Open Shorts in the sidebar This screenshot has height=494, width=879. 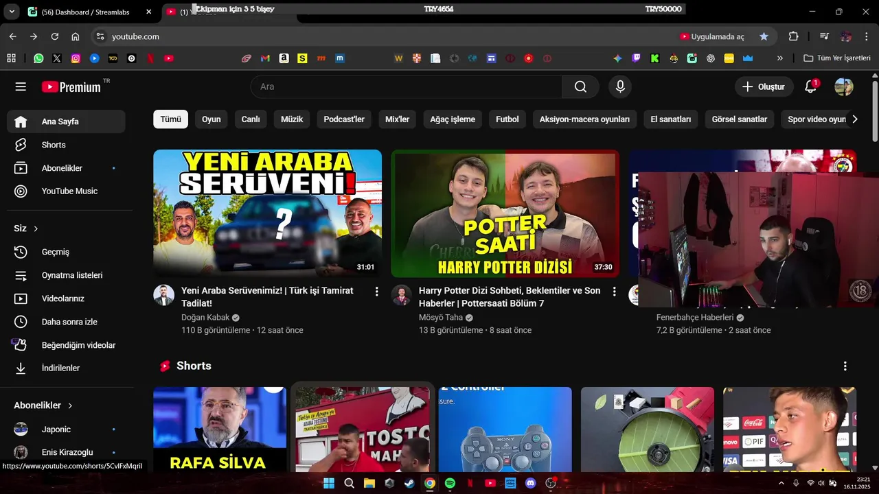pyautogui.click(x=66, y=145)
